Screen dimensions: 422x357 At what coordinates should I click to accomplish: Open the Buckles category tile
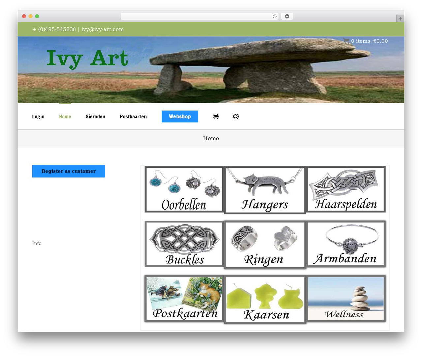point(184,244)
